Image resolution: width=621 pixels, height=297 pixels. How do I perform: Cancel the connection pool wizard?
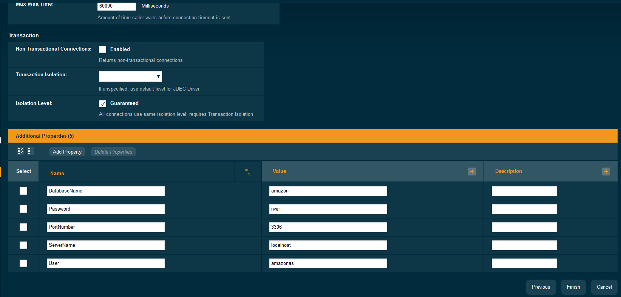604,287
